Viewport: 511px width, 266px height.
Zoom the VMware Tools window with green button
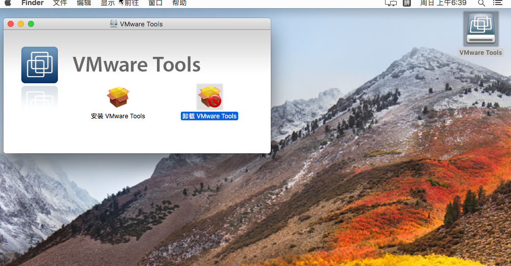31,24
